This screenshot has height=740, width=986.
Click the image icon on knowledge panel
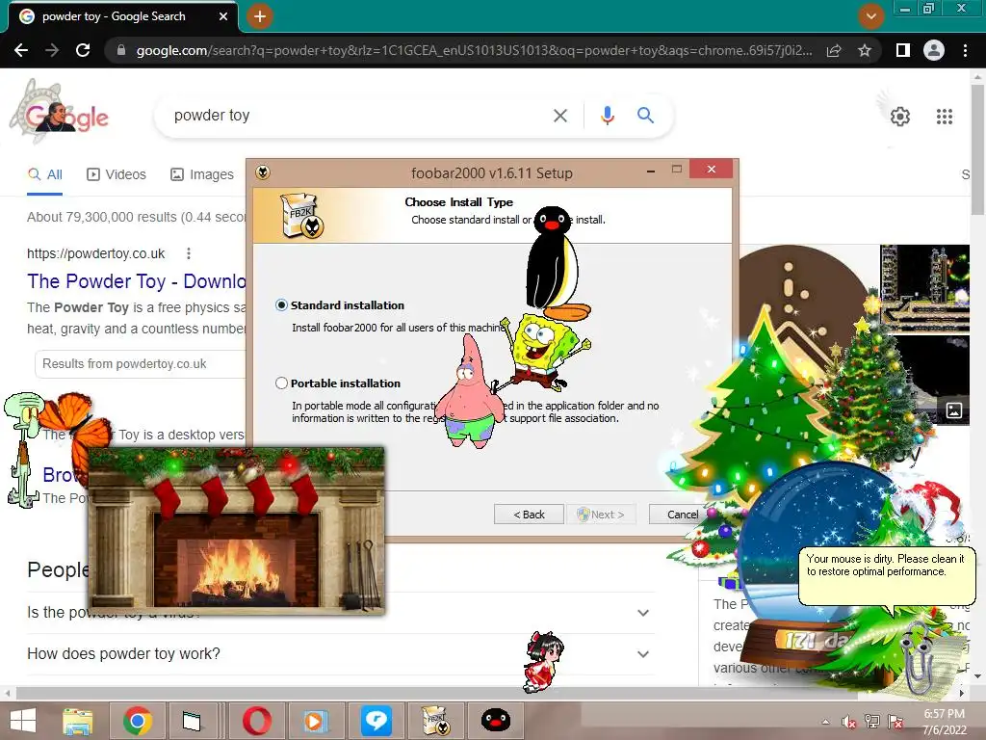[954, 410]
